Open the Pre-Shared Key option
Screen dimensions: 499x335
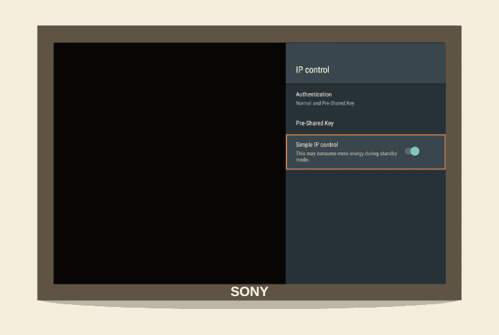(366, 123)
